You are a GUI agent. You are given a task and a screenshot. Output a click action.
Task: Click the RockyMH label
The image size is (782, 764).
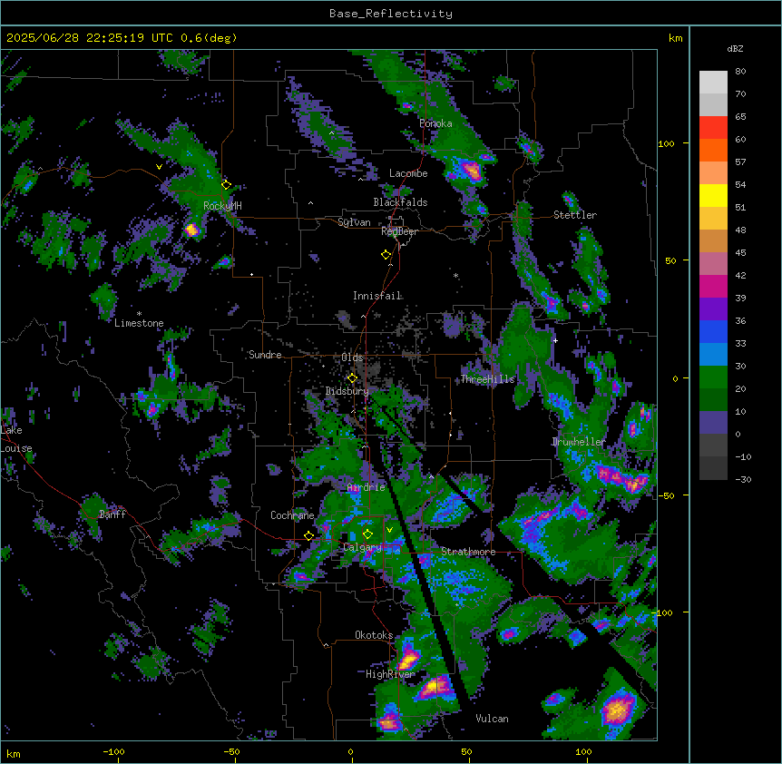click(x=222, y=206)
